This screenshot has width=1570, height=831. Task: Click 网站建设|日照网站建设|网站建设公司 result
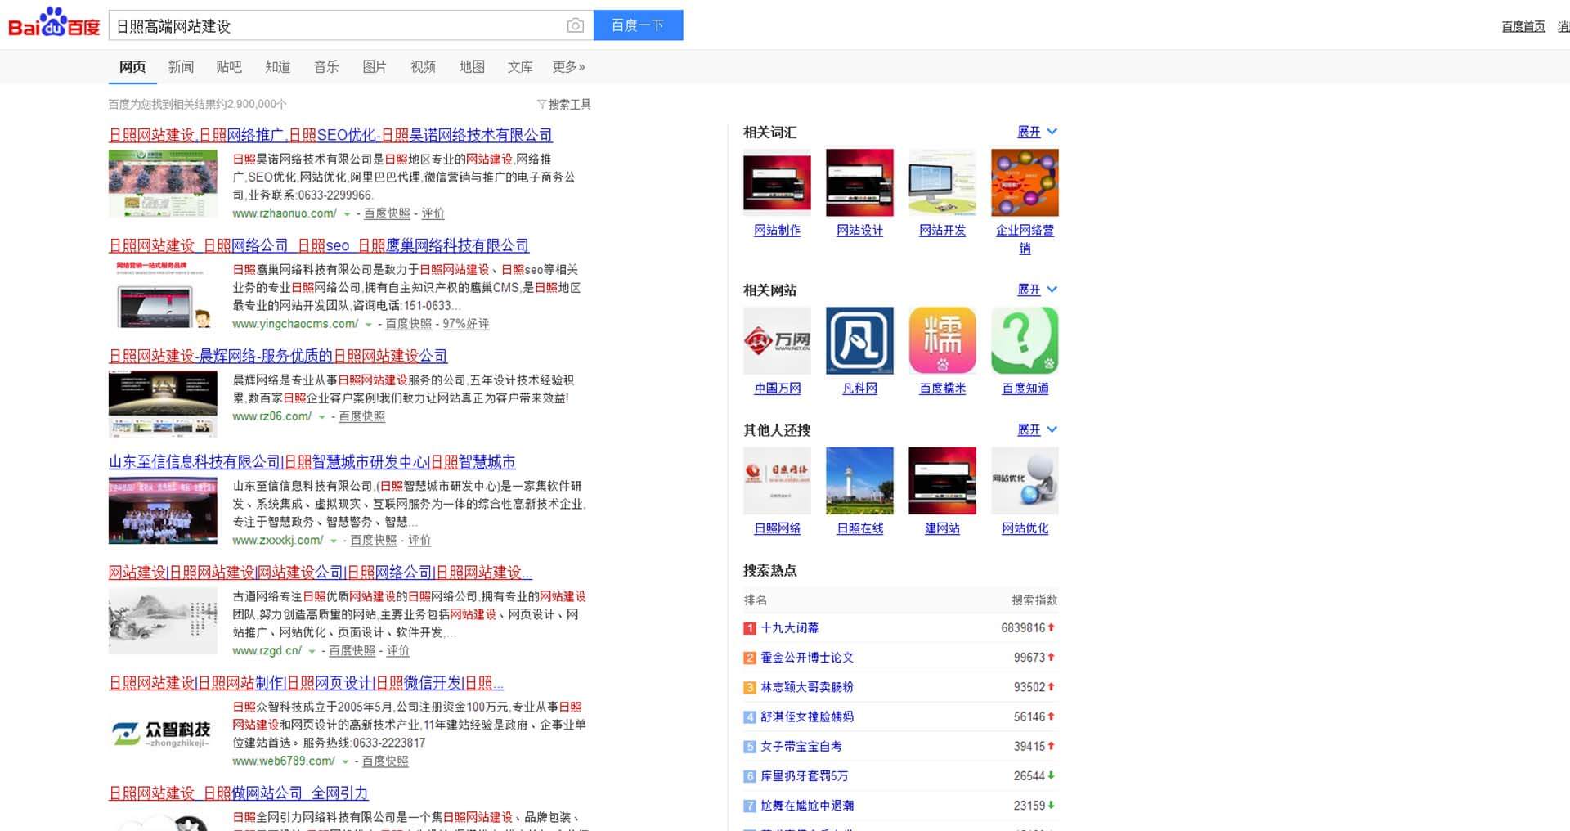[321, 572]
